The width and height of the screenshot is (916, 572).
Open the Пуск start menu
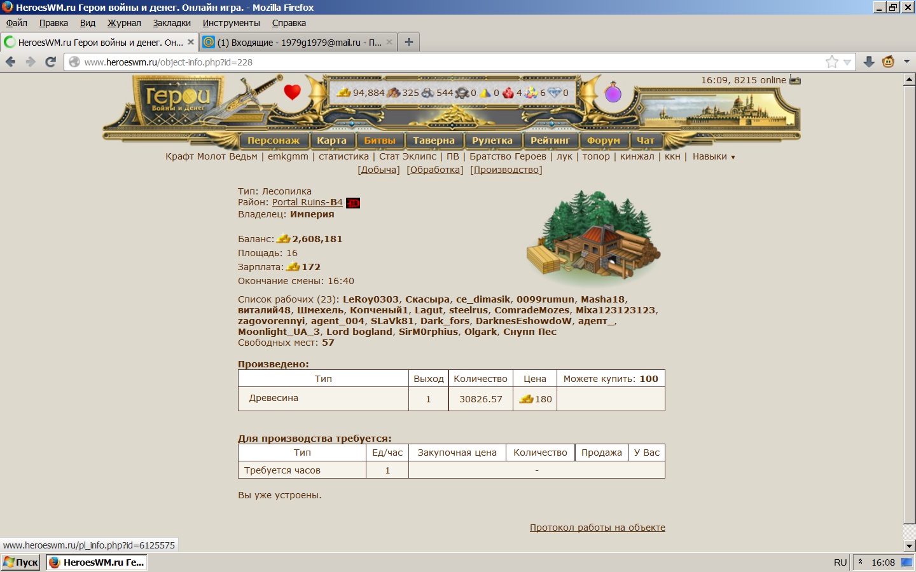click(x=21, y=562)
